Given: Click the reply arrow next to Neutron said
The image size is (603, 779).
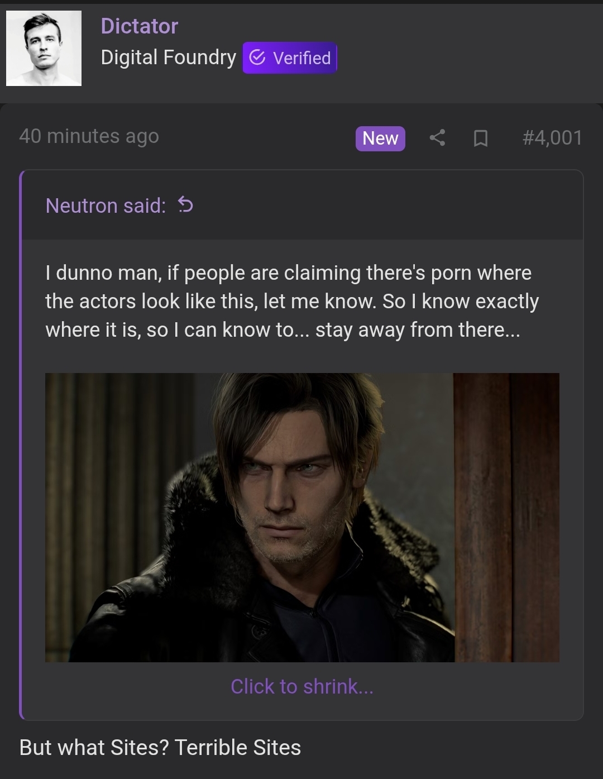Looking at the screenshot, I should pos(184,206).
